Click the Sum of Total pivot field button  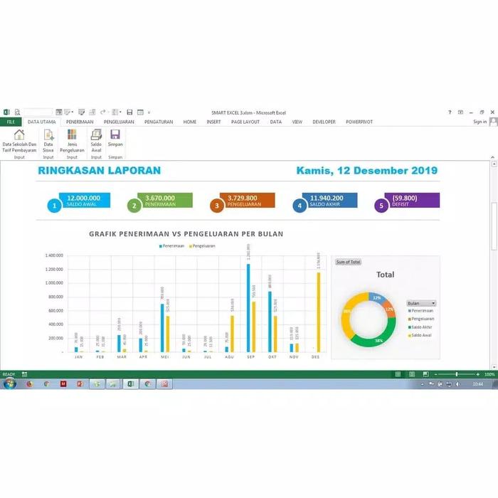pos(349,262)
